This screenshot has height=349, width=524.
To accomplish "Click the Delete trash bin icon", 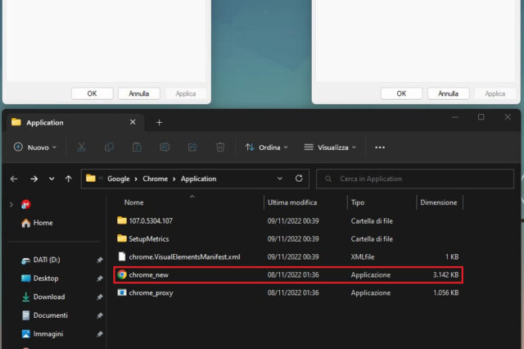I will tap(220, 147).
